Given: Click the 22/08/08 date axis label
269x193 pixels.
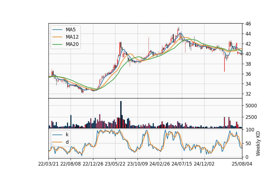Looking at the screenshot, I should pos(71,164).
